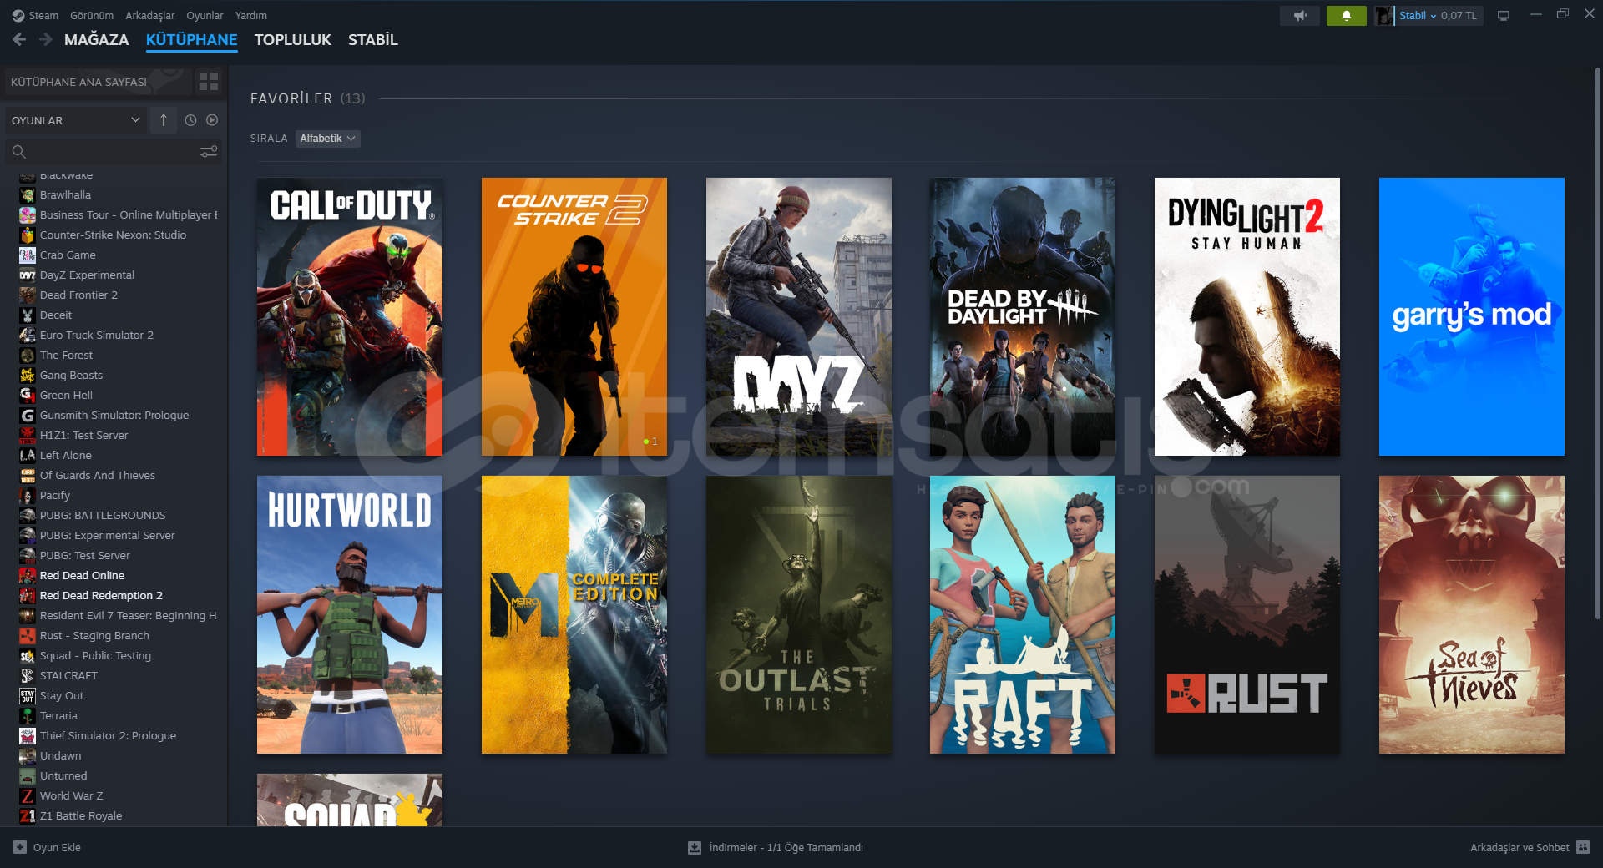
Task: Click the World War Z icon
Action: point(28,795)
